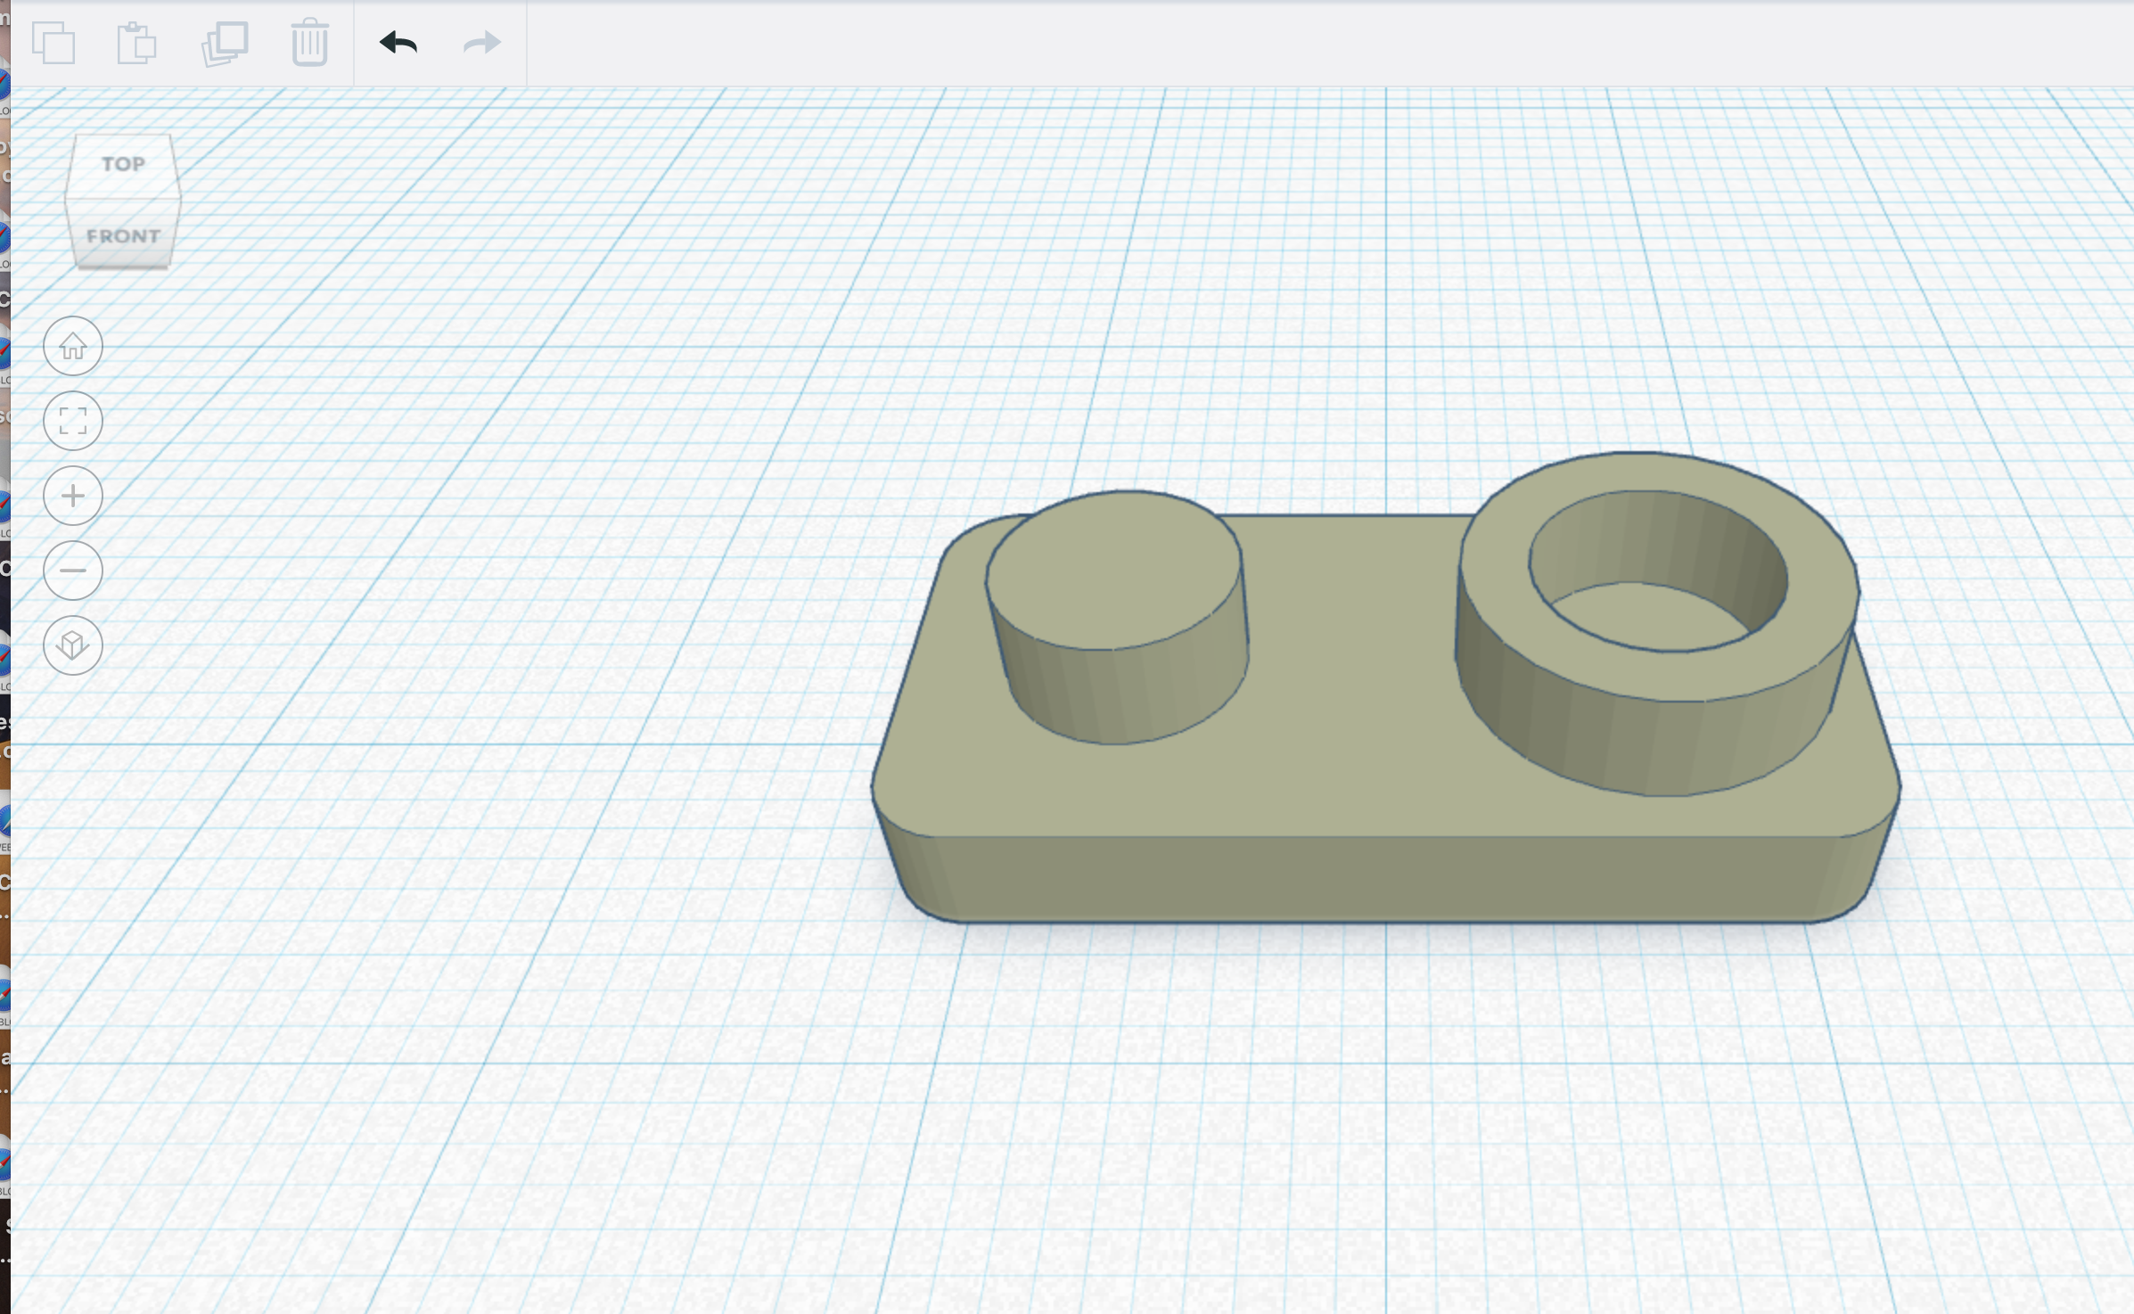Undo the last action

(x=398, y=42)
